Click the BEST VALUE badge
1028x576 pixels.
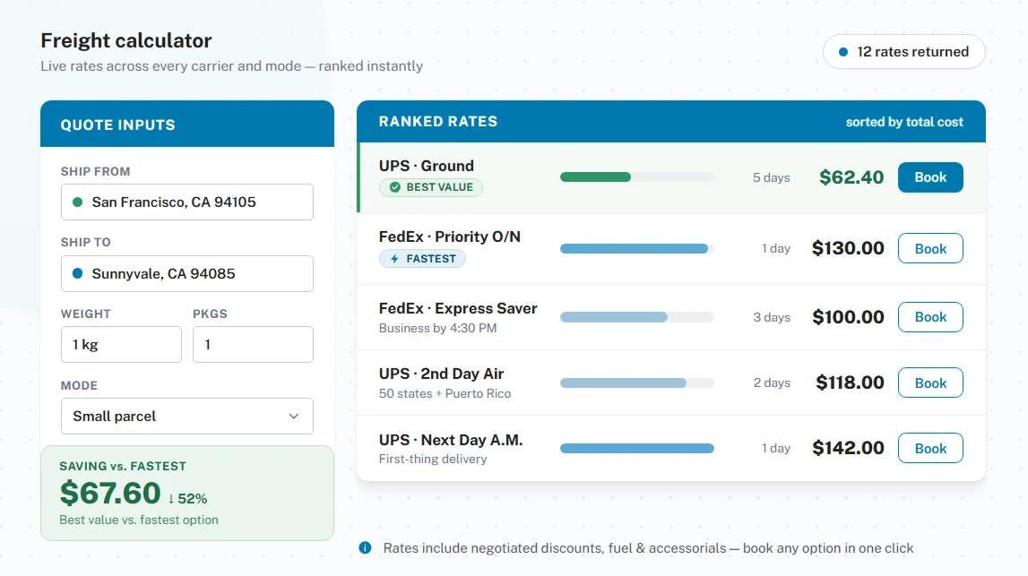[431, 187]
